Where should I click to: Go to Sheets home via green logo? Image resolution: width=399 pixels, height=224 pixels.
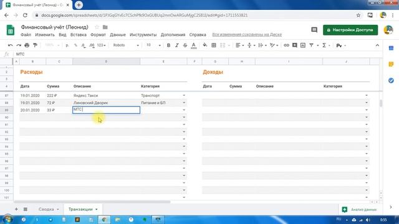11,30
